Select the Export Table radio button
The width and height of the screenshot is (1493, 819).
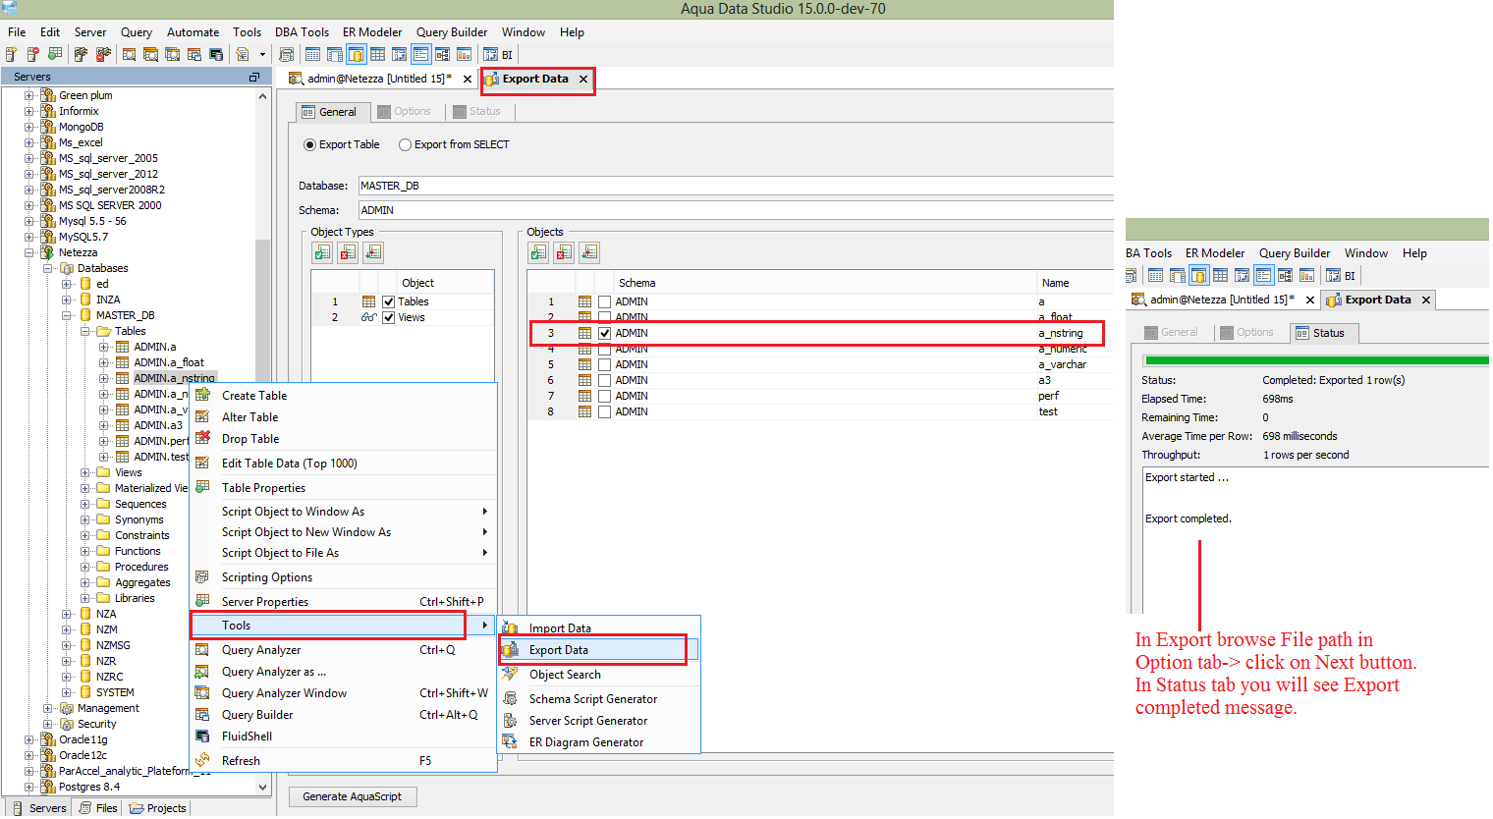tap(310, 144)
